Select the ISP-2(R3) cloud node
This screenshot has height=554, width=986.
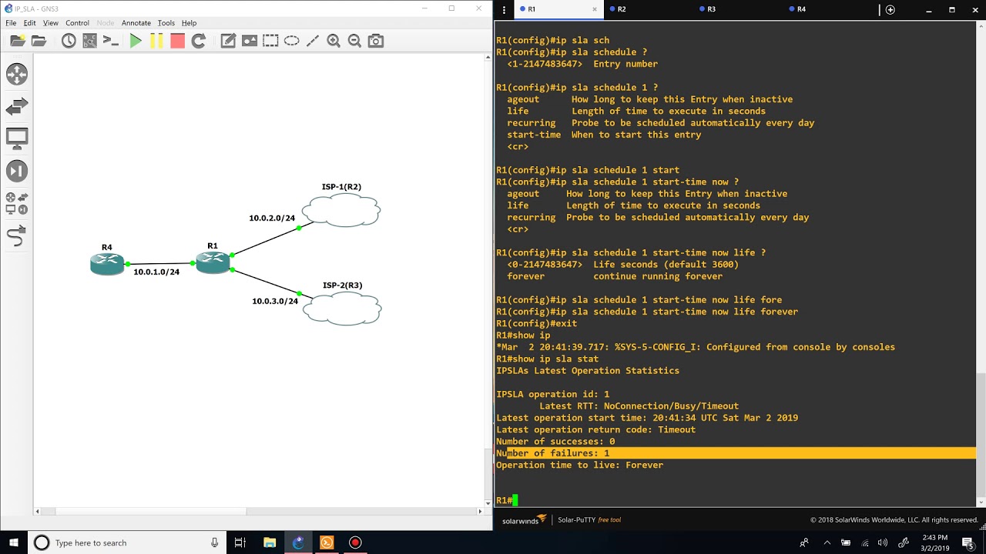pyautogui.click(x=342, y=309)
